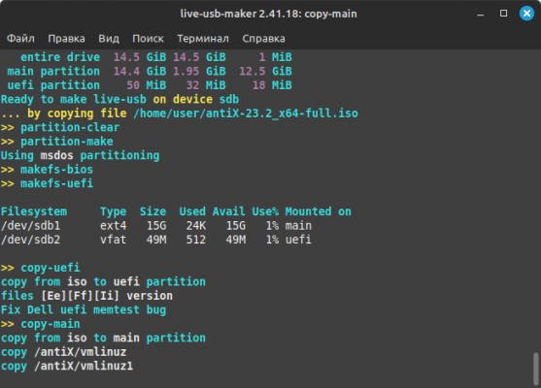Click 'files [Ee][Ff][Ii] version' line
541x388 pixels.
tap(86, 296)
